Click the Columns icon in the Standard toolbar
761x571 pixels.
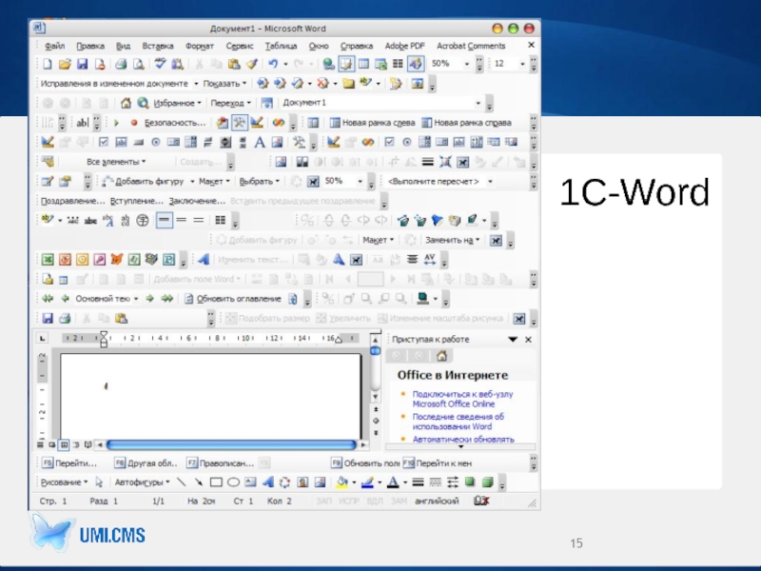(398, 64)
